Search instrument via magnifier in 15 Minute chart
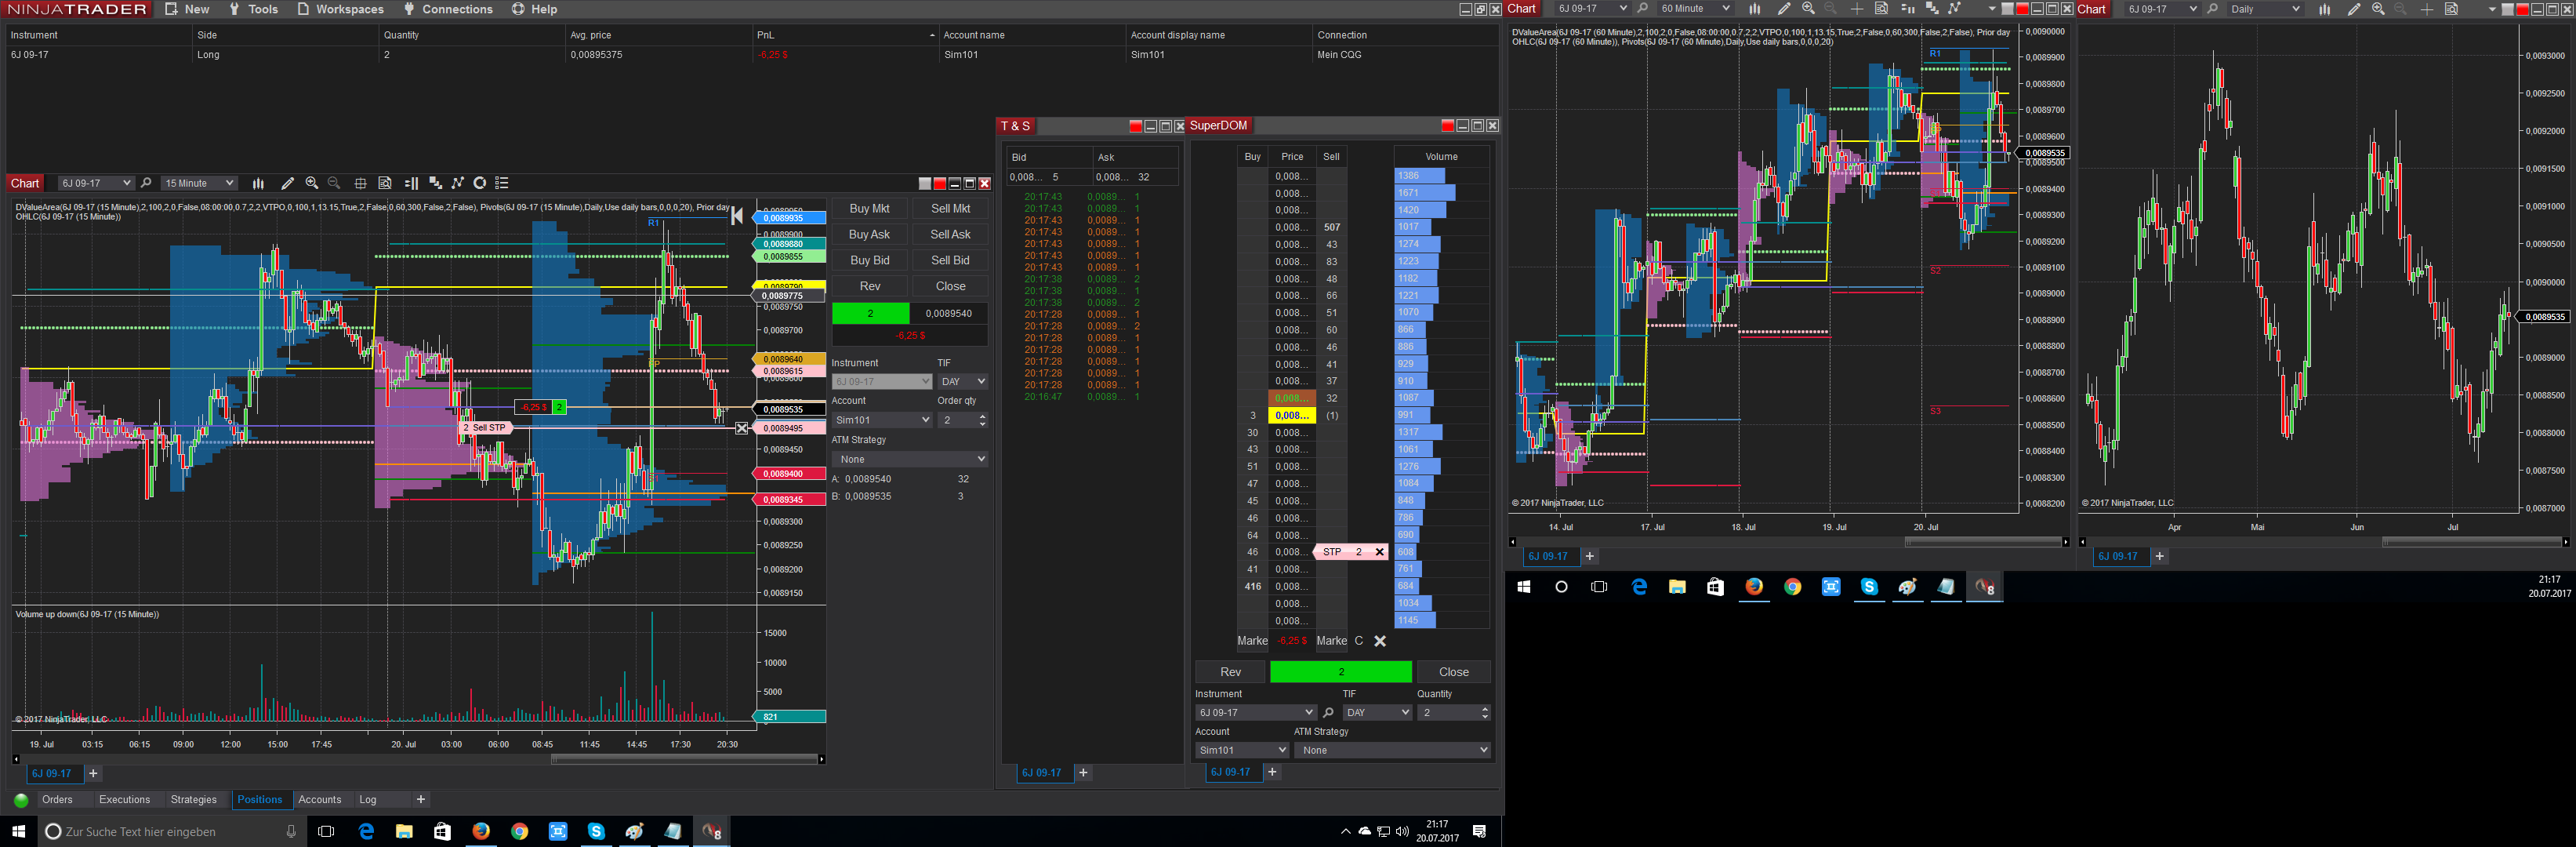Viewport: 2576px width, 847px height. click(x=146, y=183)
